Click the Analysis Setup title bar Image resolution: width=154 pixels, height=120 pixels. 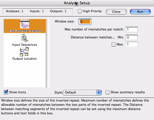point(77,3)
